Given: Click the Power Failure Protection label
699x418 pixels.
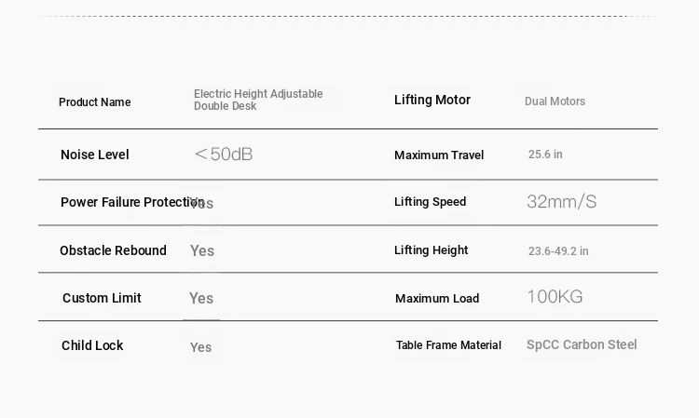Looking at the screenshot, I should tap(132, 202).
